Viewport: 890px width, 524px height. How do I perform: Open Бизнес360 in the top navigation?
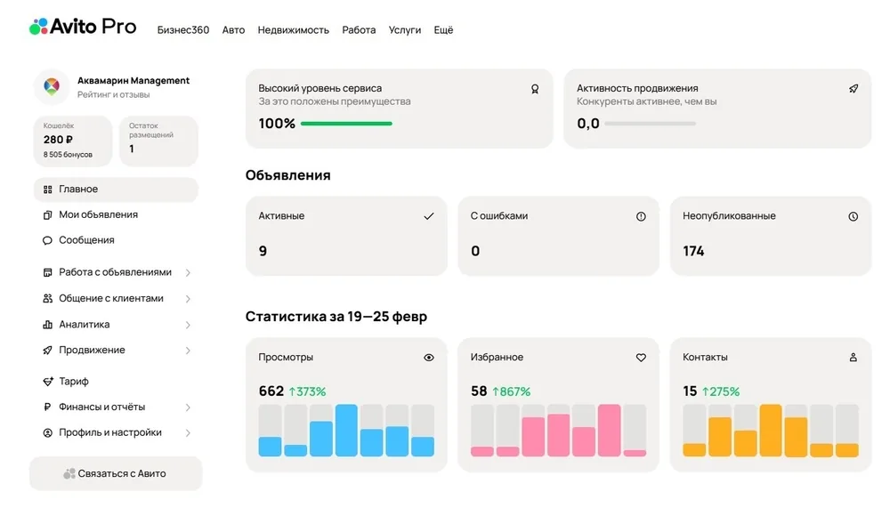(183, 30)
